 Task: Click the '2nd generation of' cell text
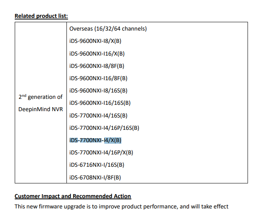click(41, 97)
